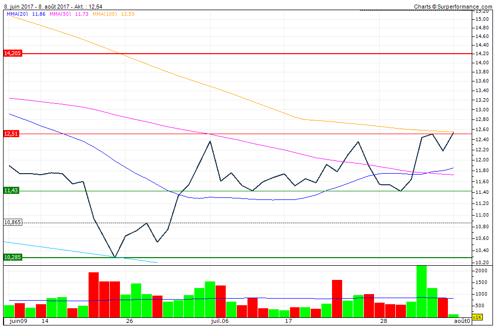
Task: Open the Charts Surperformance.com credit
Action: [x=453, y=7]
